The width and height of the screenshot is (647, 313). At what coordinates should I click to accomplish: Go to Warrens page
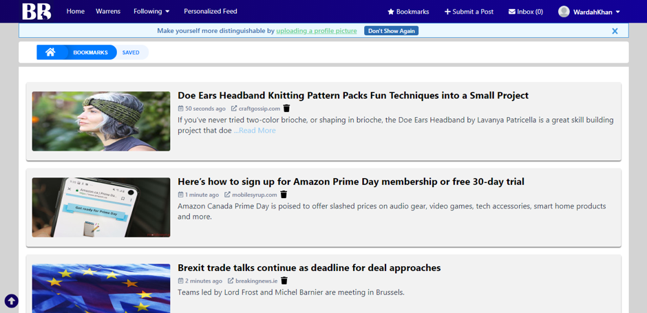[108, 12]
